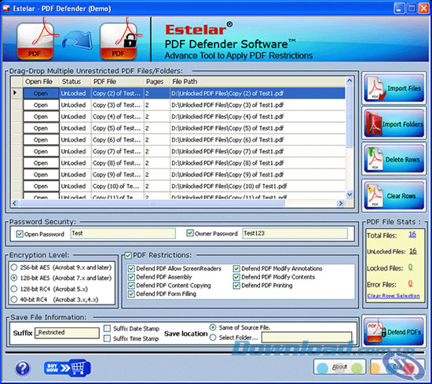Select 40-bit RC4 encryption level

tap(14, 299)
